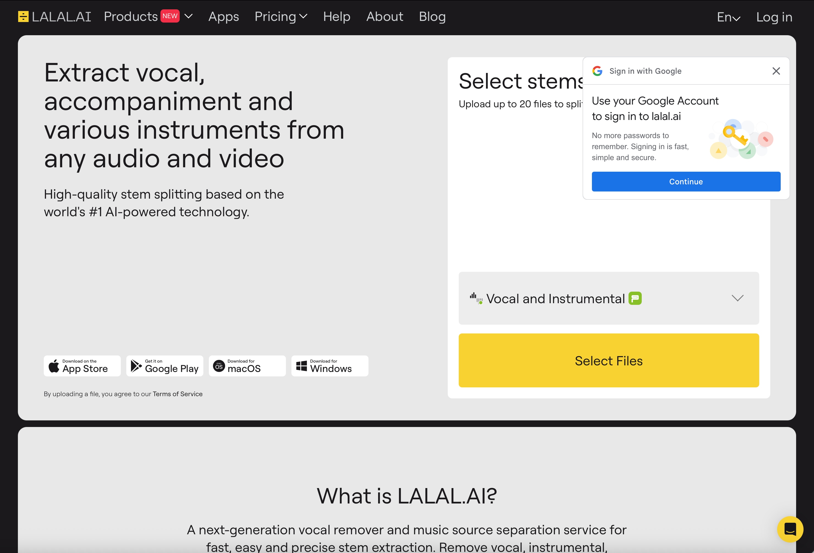
Task: Go to the Apps page
Action: [223, 17]
